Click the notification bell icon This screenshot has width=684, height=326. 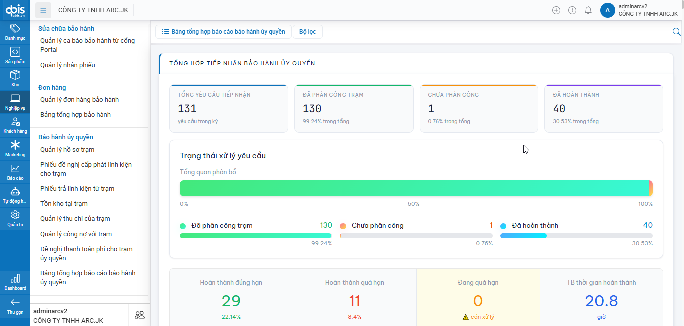click(x=588, y=10)
